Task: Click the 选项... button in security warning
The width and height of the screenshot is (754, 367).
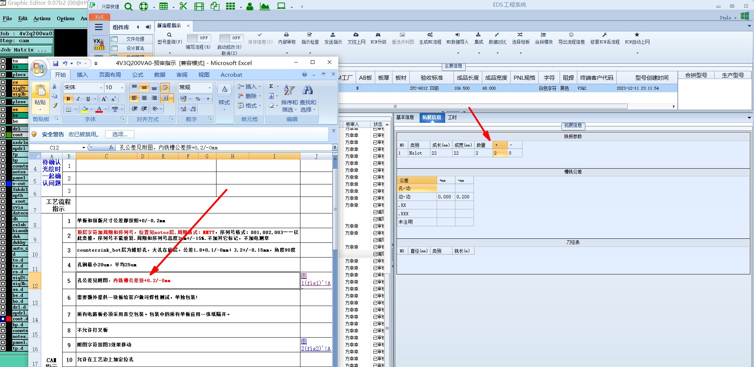Action: 120,134
